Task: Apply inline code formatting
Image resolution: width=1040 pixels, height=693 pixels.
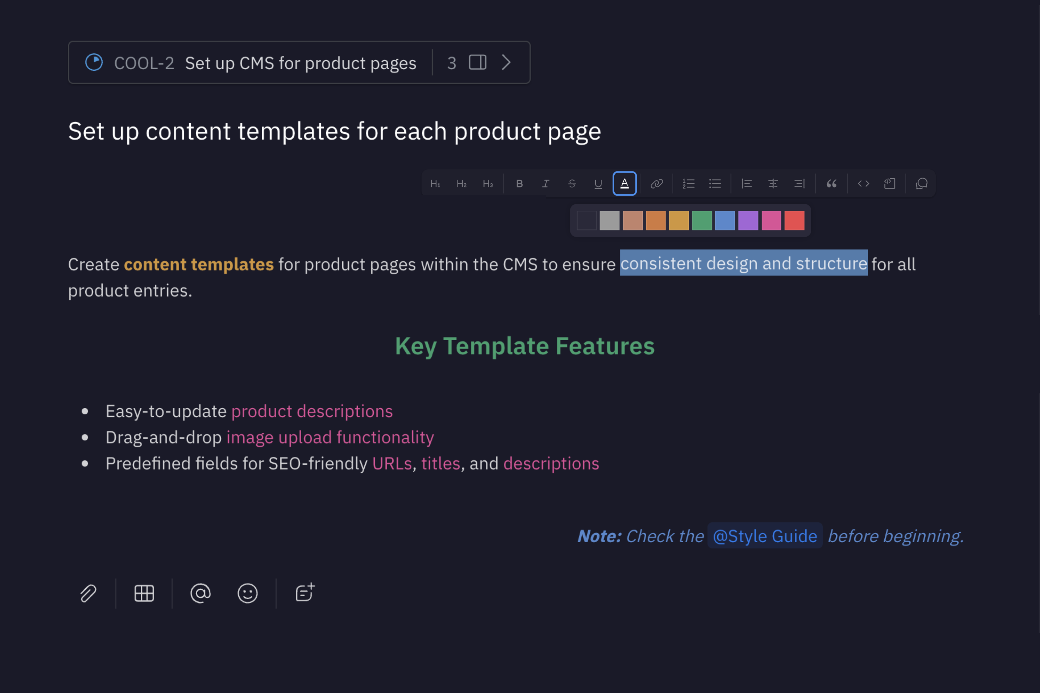Action: (863, 183)
